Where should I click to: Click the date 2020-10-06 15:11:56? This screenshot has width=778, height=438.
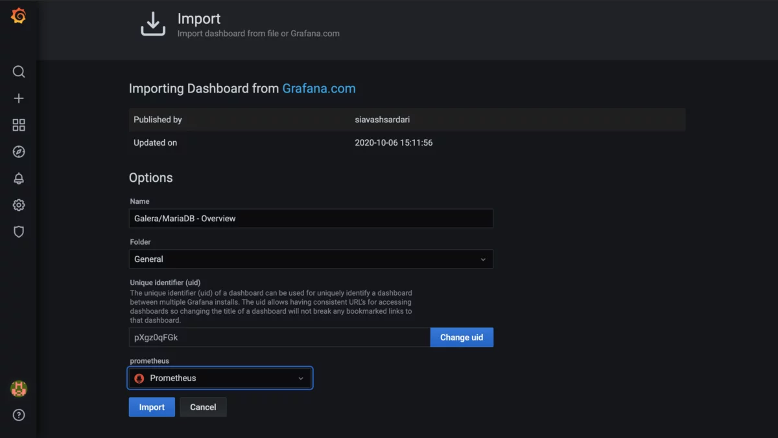pos(394,142)
